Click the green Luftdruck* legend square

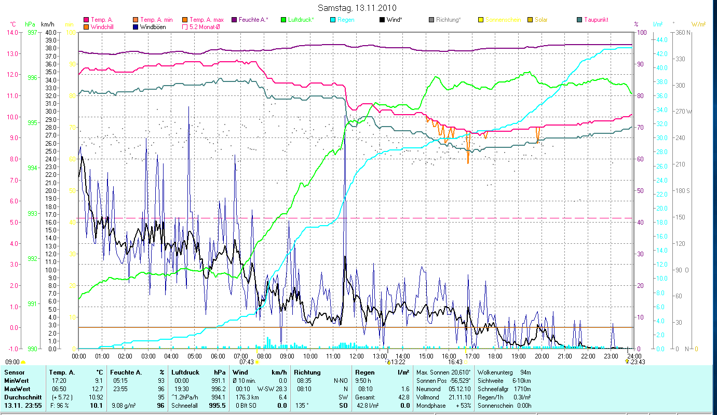(283, 20)
